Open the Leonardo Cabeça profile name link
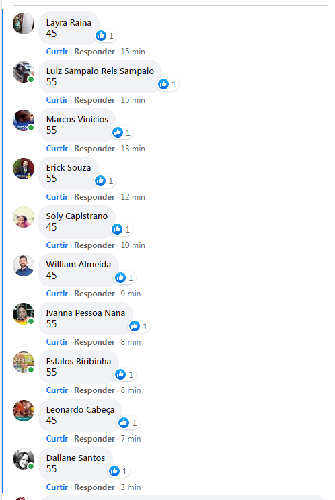Viewport: 335px width, 500px height. (80, 410)
